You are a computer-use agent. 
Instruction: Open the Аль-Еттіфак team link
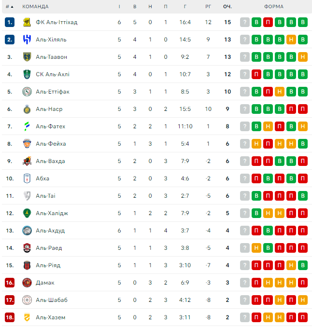click(52, 92)
